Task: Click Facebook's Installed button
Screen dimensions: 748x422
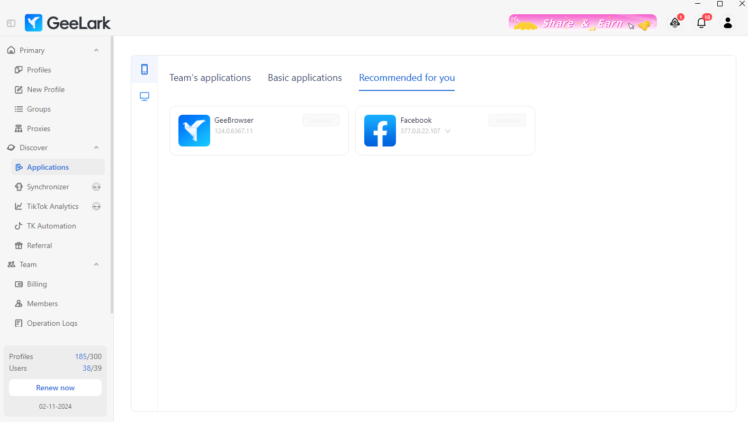Action: click(x=507, y=121)
